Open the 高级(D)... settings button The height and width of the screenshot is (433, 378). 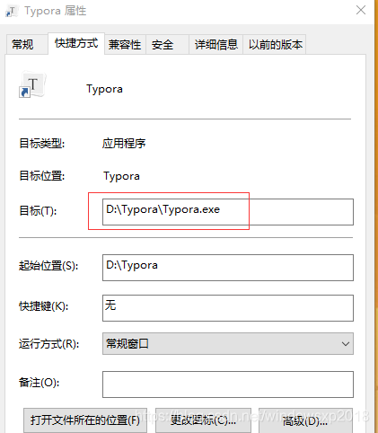[x=305, y=420]
